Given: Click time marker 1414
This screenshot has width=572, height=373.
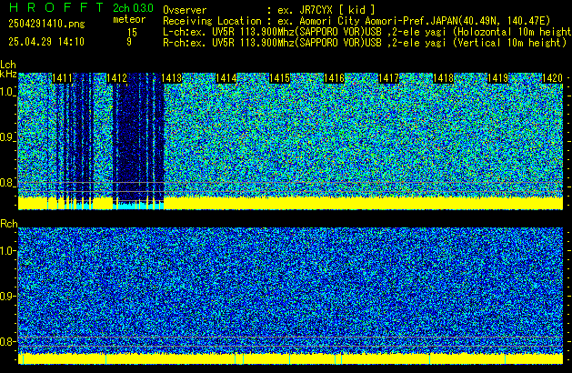Looking at the screenshot, I should click(x=226, y=78).
